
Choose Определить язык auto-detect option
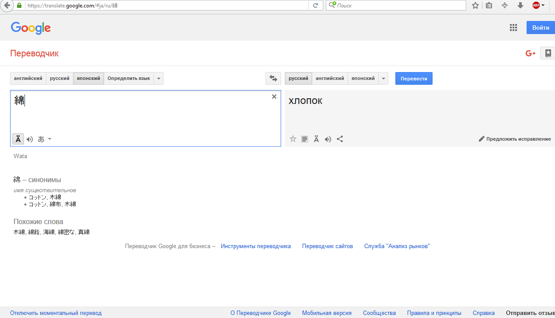pyautogui.click(x=129, y=79)
